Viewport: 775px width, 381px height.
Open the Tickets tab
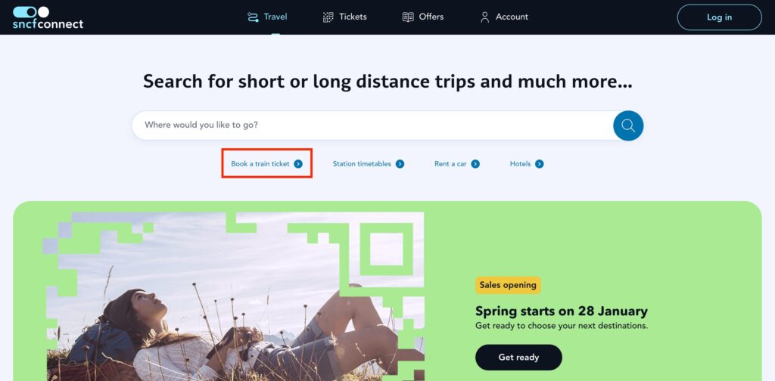click(344, 17)
